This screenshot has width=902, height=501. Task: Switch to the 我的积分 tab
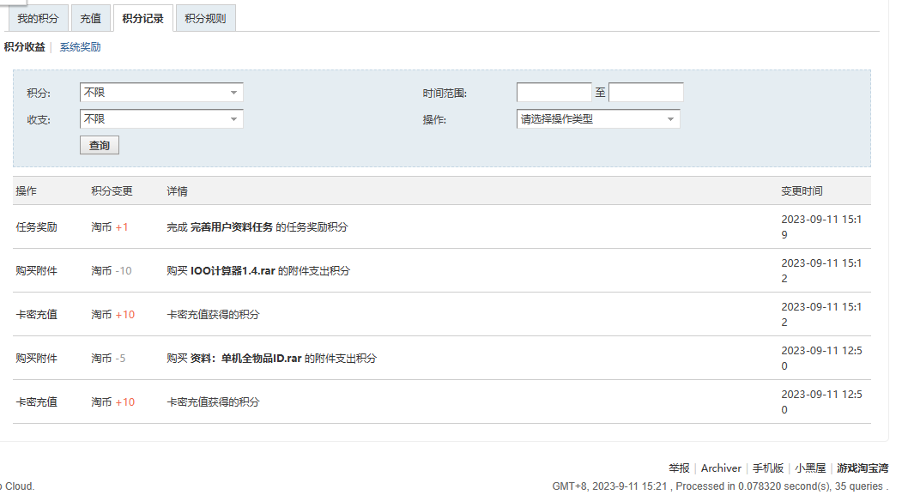(38, 18)
